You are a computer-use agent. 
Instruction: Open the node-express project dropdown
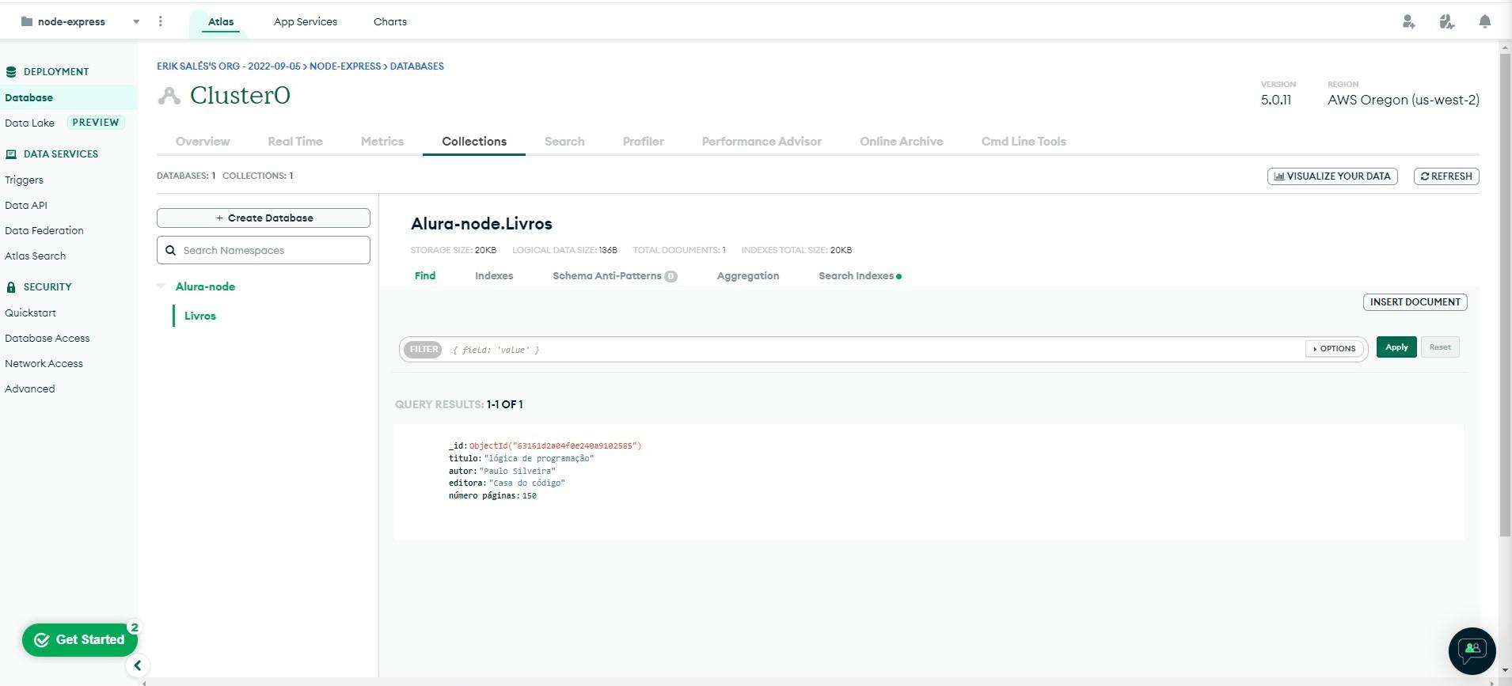(136, 22)
